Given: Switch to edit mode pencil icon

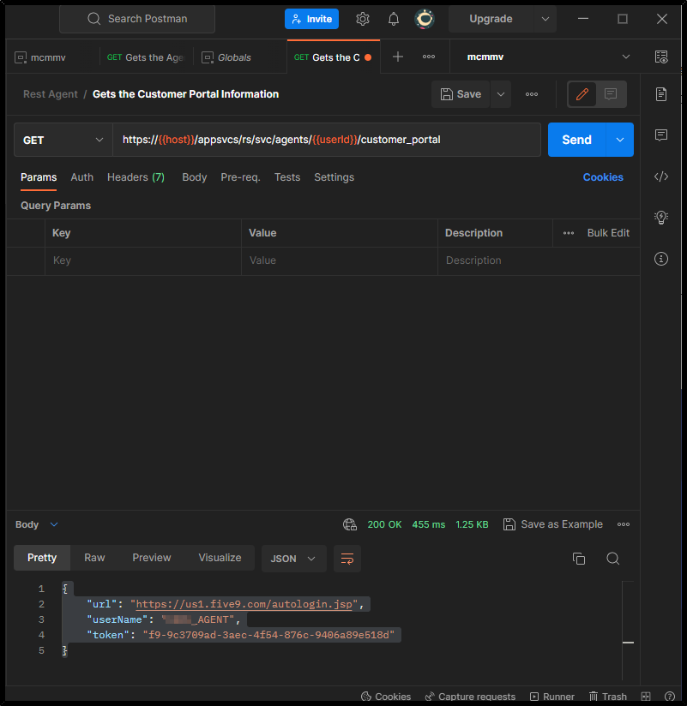Looking at the screenshot, I should 582,94.
